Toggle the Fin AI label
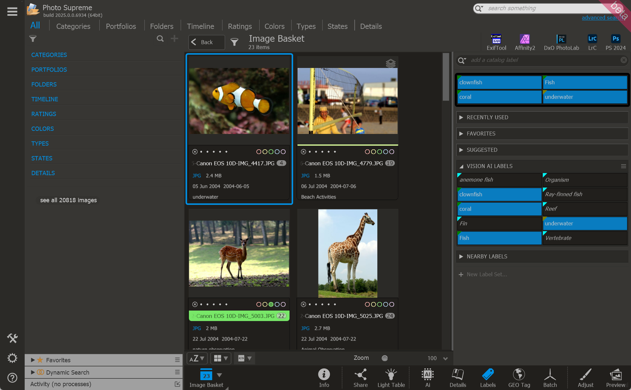This screenshot has width=631, height=390. (499, 223)
